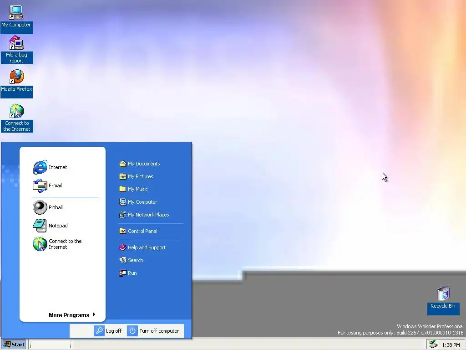Expand the More Programs submenu

pyautogui.click(x=72, y=315)
